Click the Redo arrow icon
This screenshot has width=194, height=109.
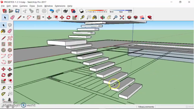pyautogui.click(x=58, y=11)
